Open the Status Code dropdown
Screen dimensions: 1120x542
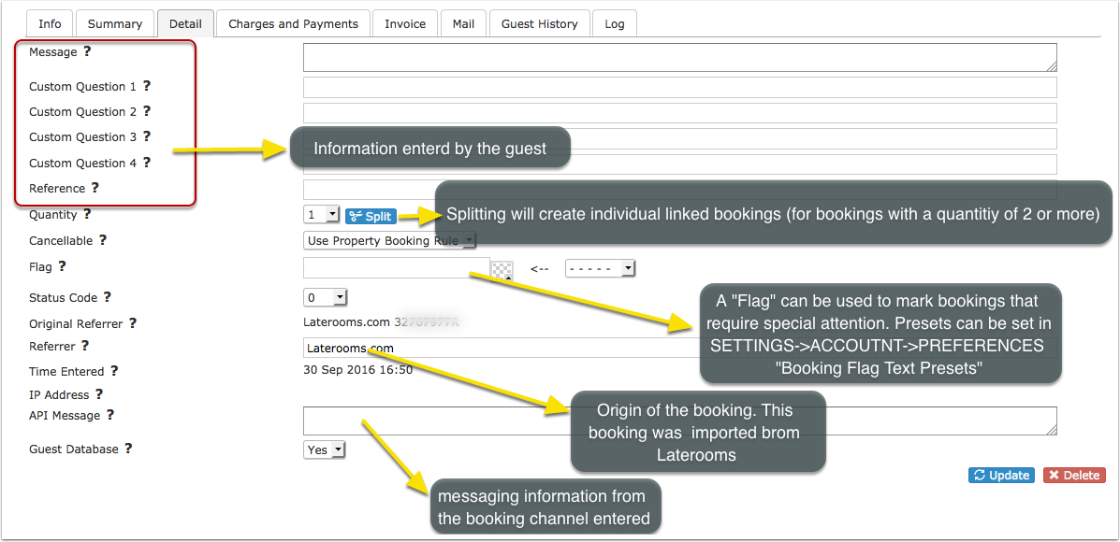(x=325, y=296)
